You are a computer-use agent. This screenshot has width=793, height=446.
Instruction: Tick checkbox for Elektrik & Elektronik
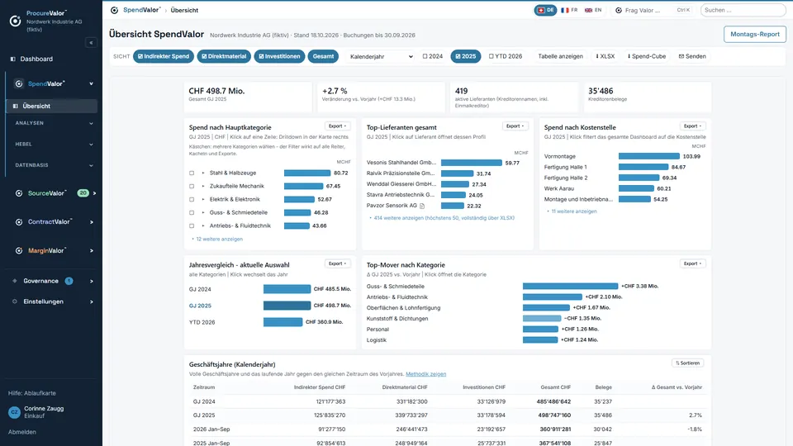pyautogui.click(x=192, y=199)
